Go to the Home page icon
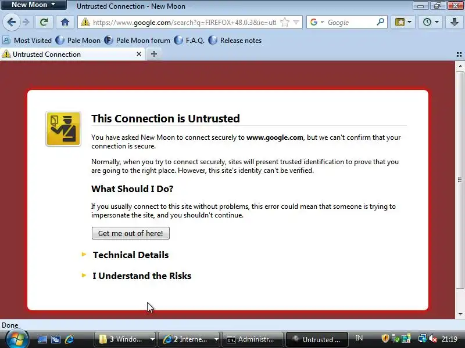465x348 pixels. pos(65,22)
